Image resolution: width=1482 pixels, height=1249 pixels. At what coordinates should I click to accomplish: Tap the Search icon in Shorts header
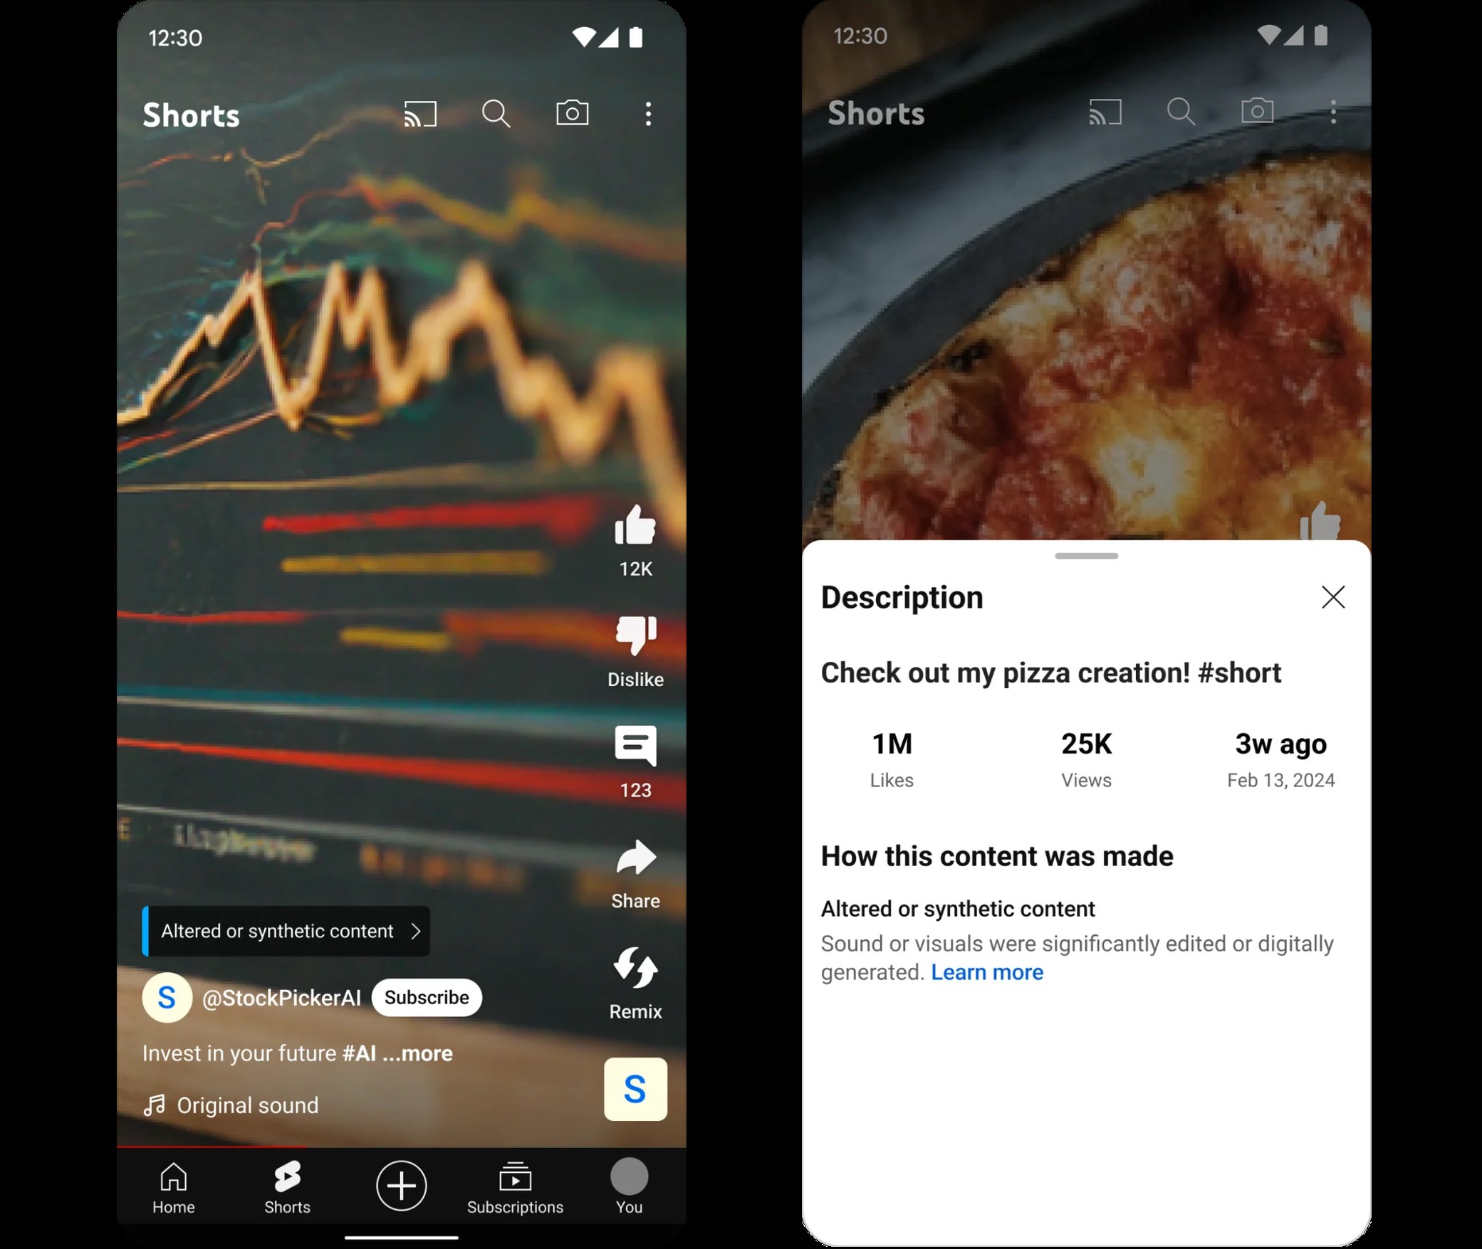(496, 114)
